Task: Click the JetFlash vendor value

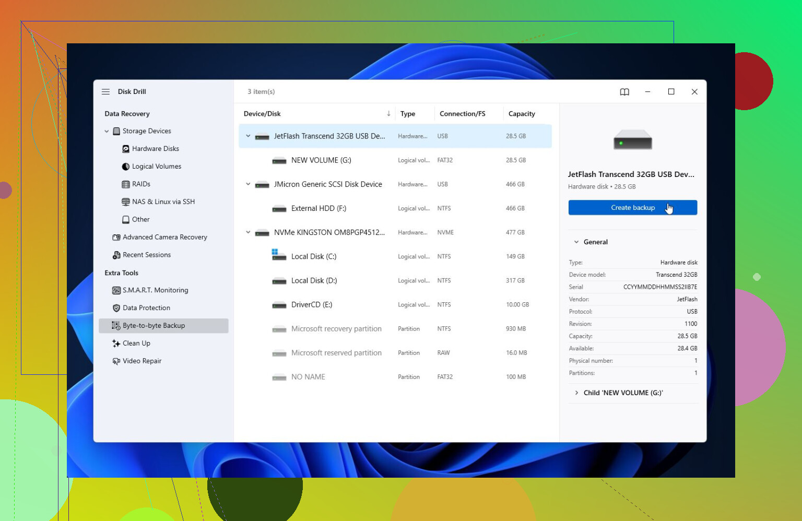Action: point(687,300)
